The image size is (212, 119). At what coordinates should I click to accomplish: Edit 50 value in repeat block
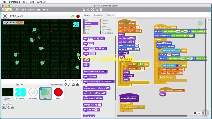(x=128, y=103)
